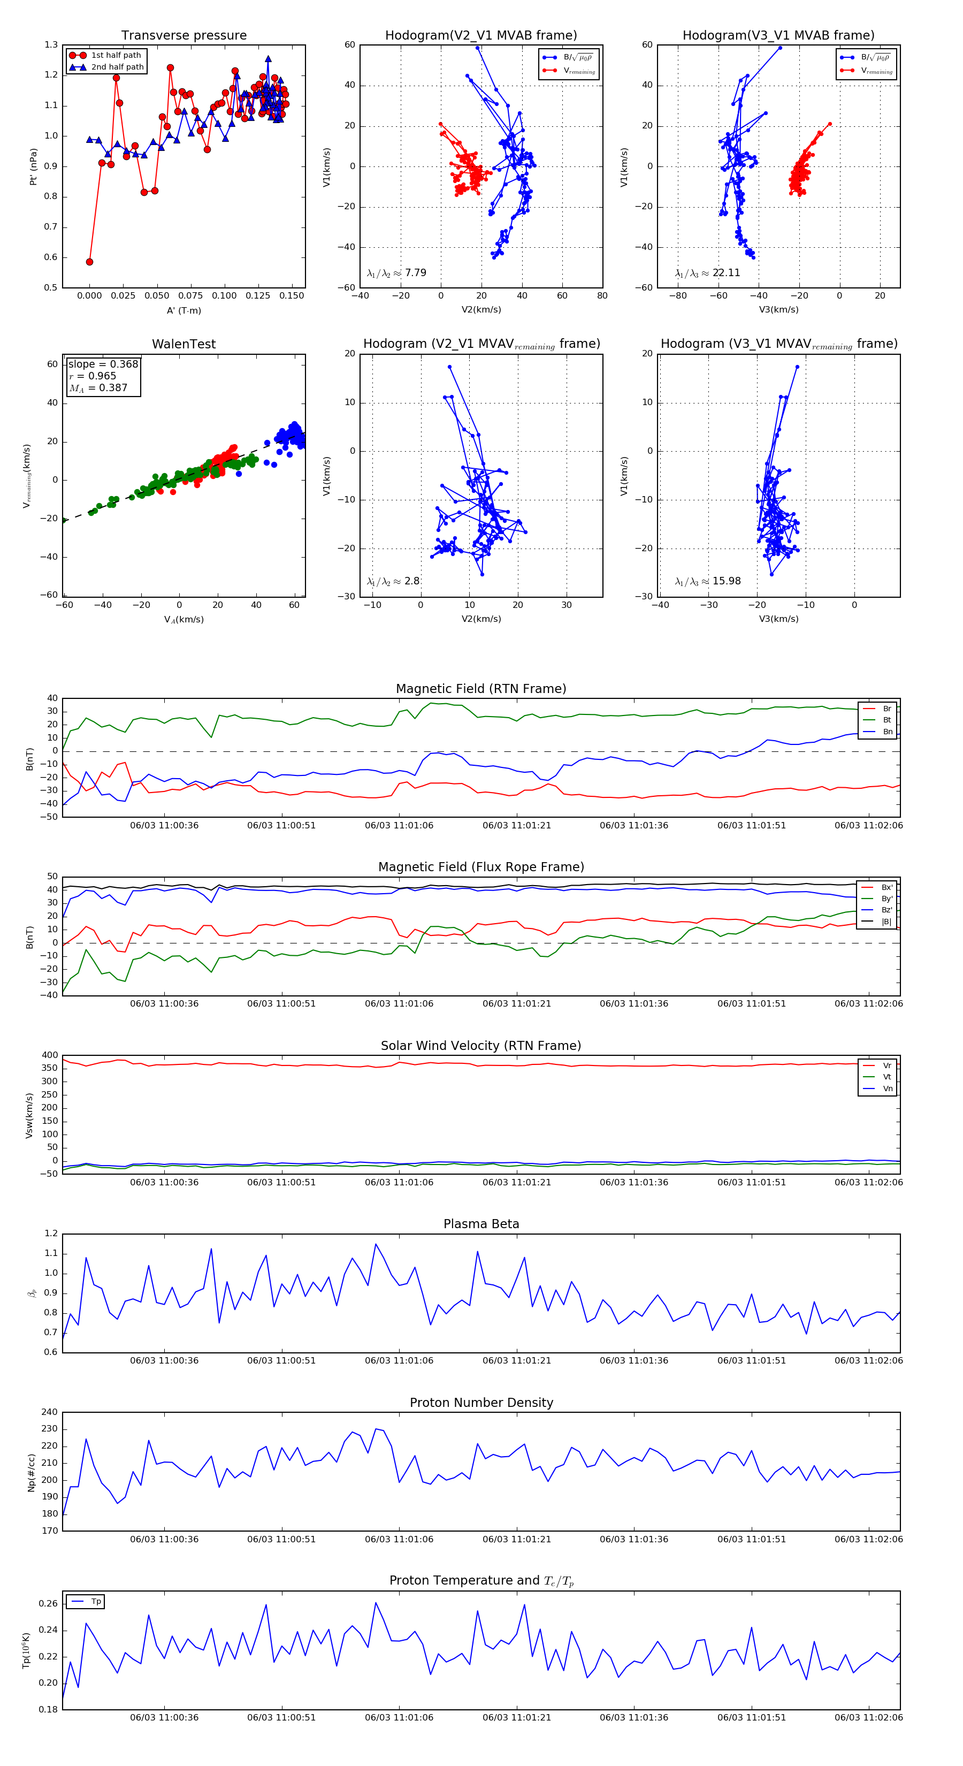Select the "slope = 0.368" text

[103, 364]
